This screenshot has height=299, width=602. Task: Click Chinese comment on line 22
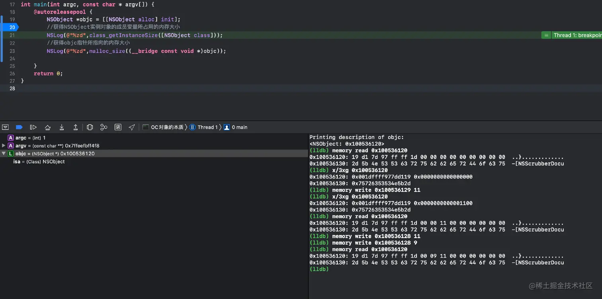pyautogui.click(x=88, y=43)
